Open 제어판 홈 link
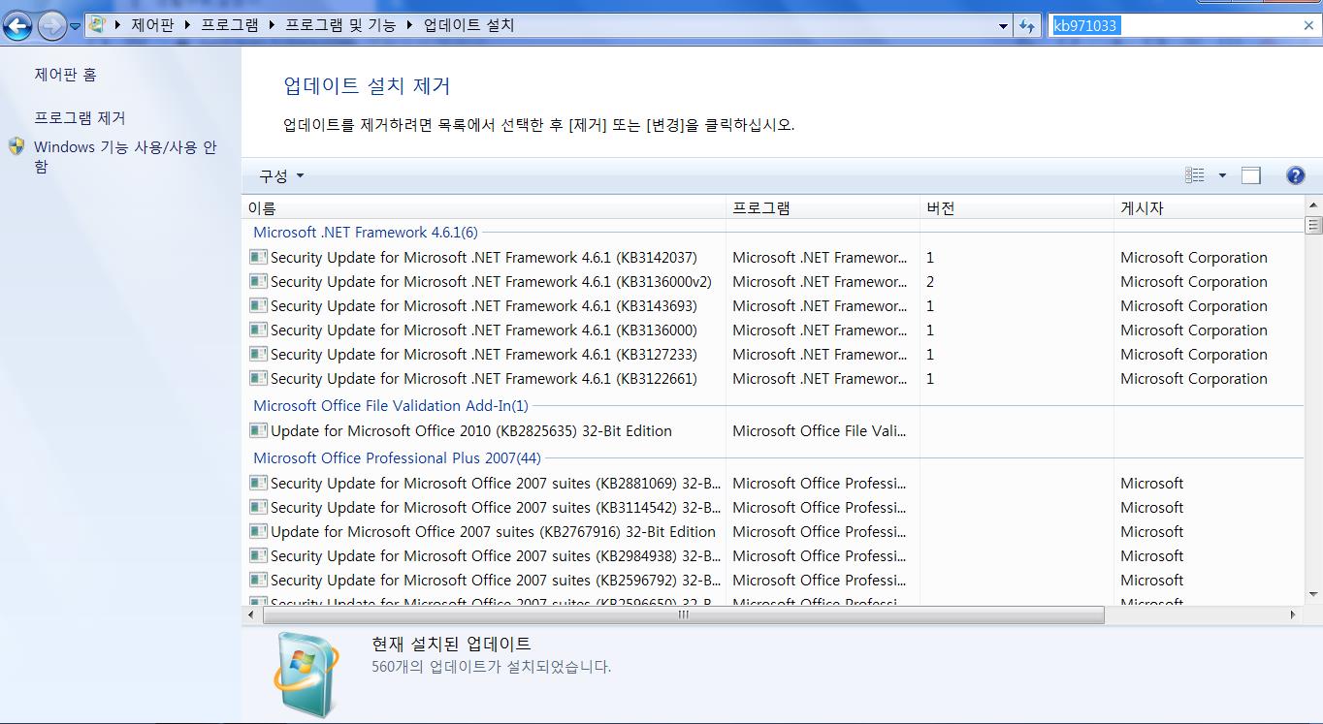This screenshot has width=1323, height=724. [66, 75]
